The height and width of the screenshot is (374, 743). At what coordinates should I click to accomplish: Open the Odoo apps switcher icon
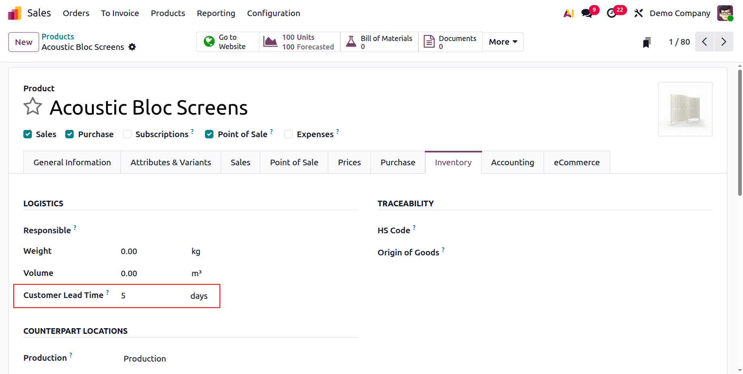14,13
